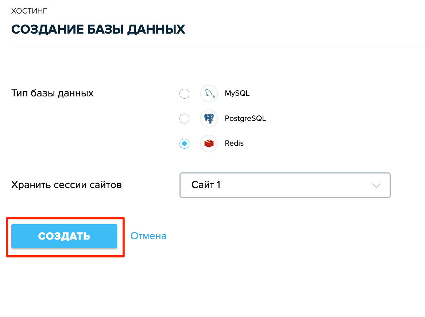The image size is (425, 317).
Task: Click the Тип базы данных label
Action: point(52,93)
